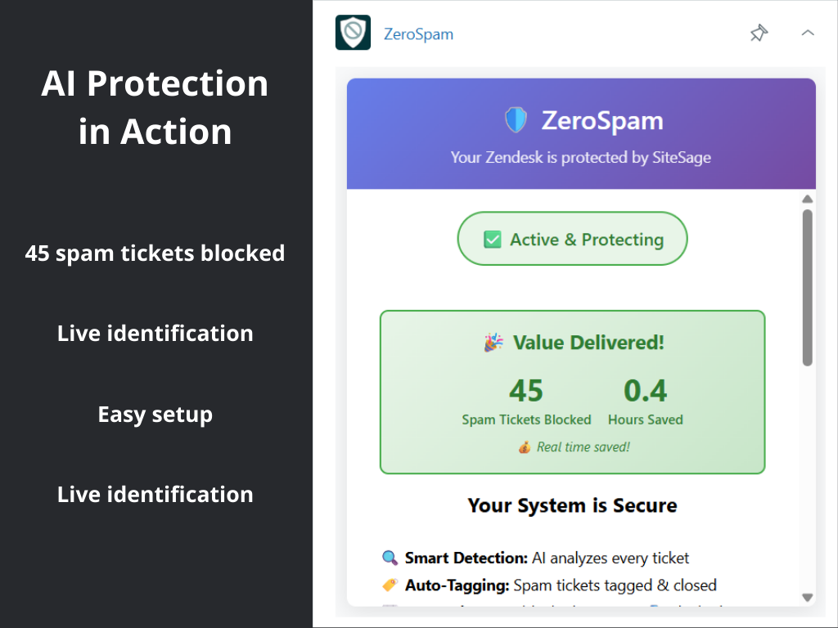Click the Easy setup text on left panel
The image size is (838, 628).
coord(155,415)
